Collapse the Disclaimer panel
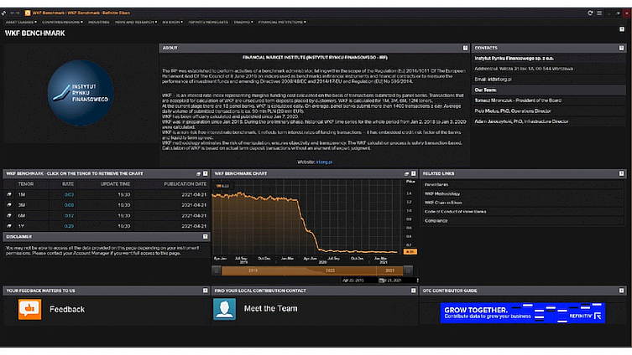The height and width of the screenshot is (355, 632). pos(205,237)
